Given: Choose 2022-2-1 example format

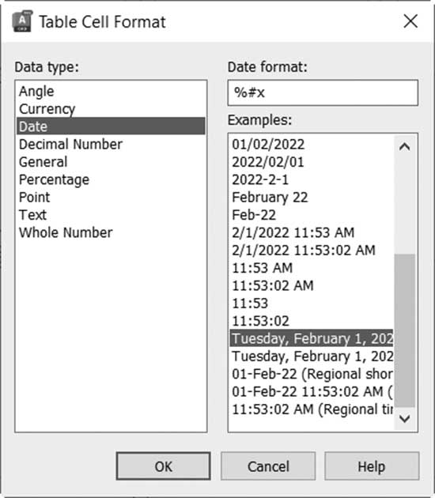Looking at the screenshot, I should [x=312, y=179].
